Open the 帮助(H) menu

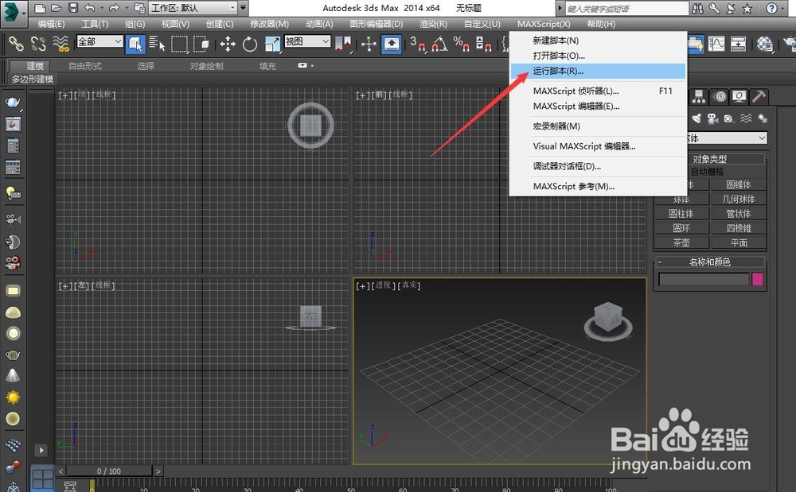[601, 24]
